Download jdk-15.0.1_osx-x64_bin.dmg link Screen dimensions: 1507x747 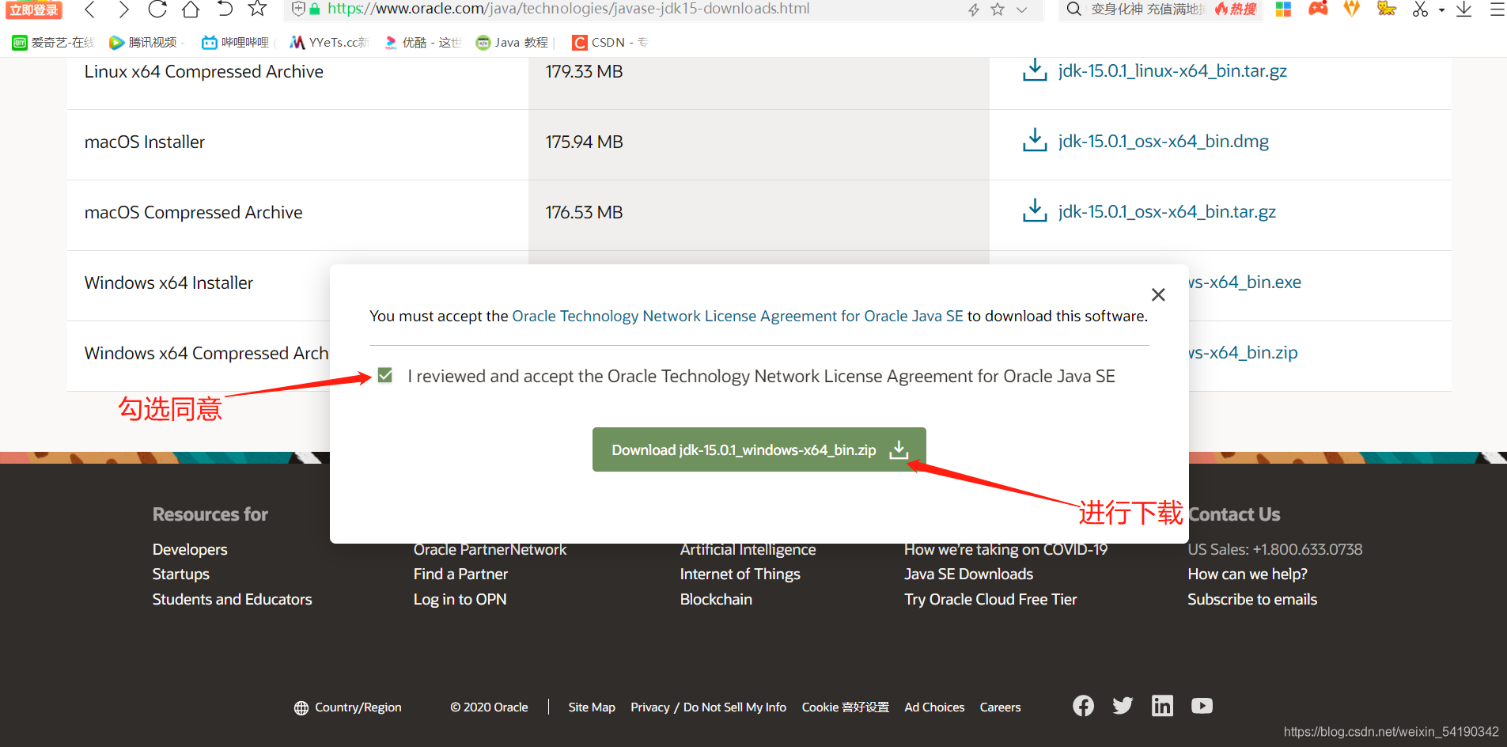(x=1163, y=141)
